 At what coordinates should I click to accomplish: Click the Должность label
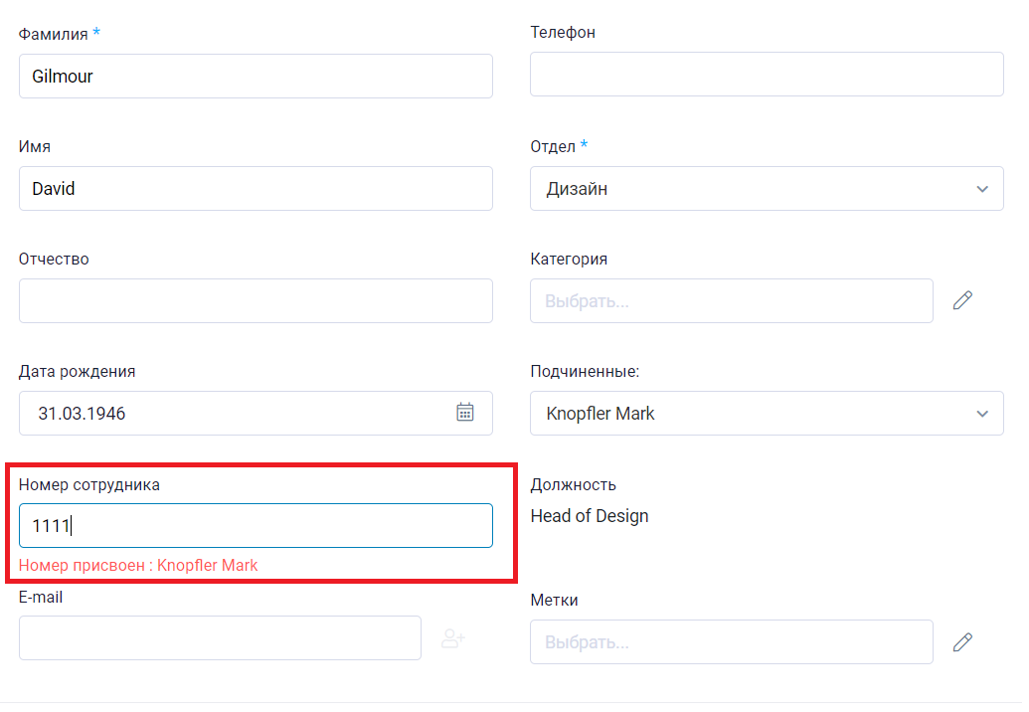click(573, 485)
